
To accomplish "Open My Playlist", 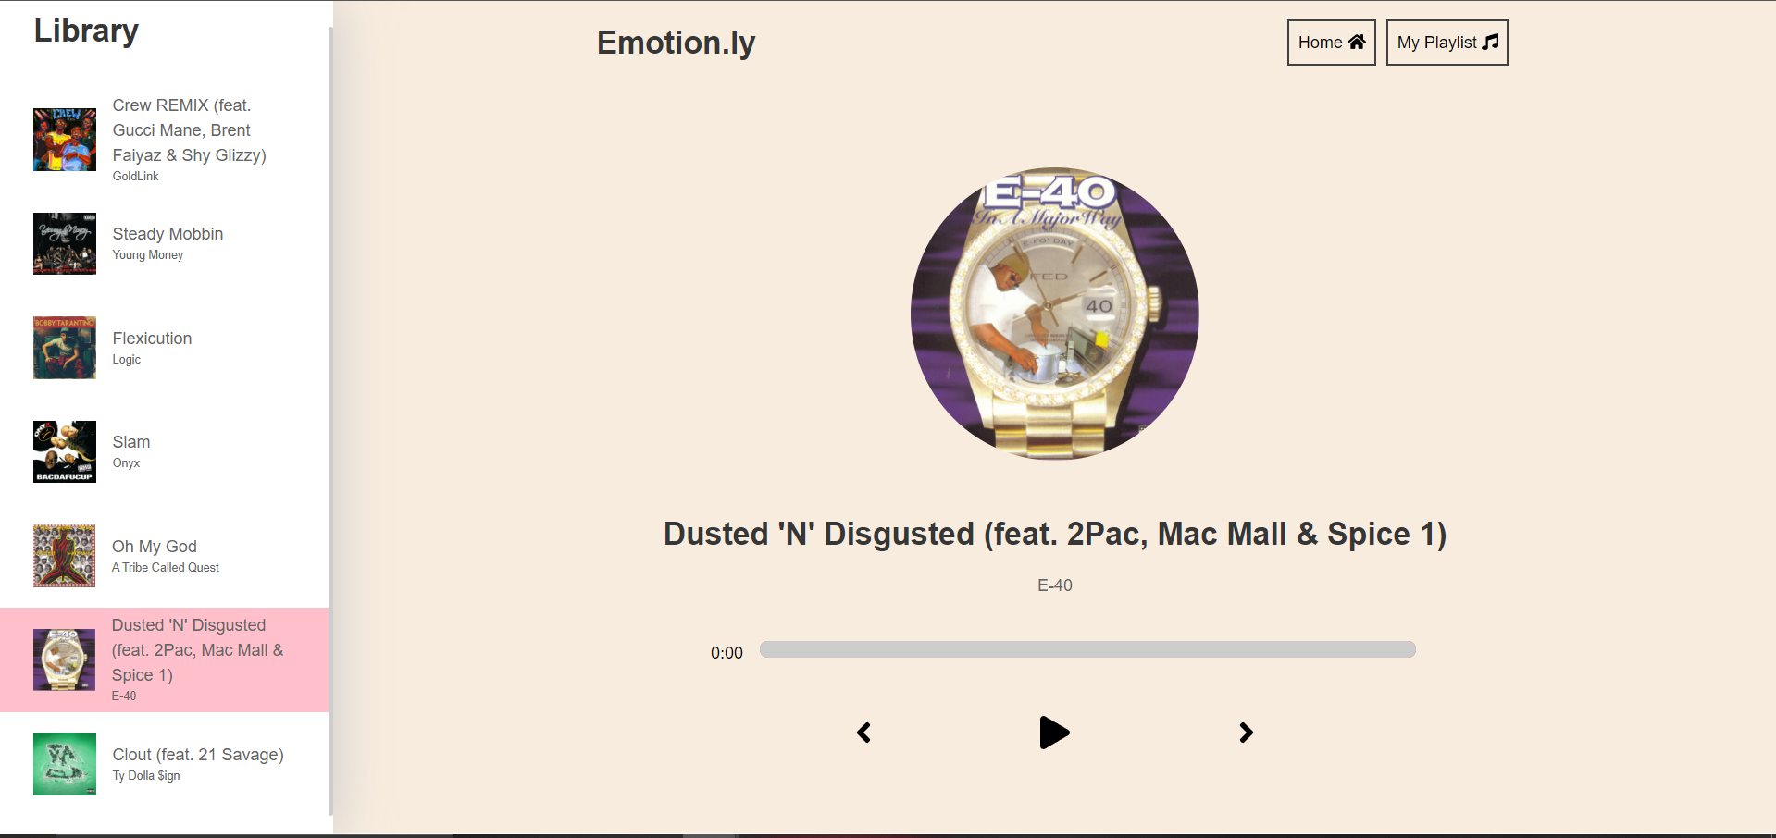I will (1447, 43).
